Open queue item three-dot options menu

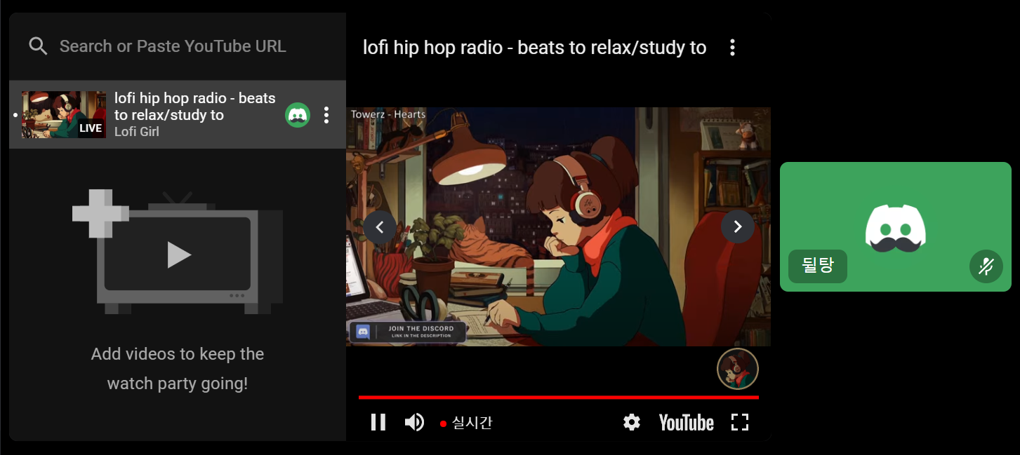(x=326, y=115)
